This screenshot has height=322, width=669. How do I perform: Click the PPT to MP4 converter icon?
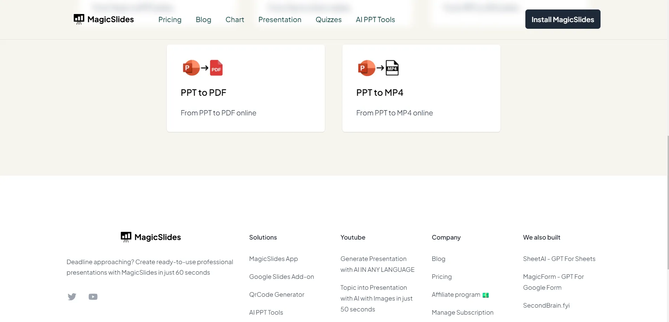pos(378,68)
